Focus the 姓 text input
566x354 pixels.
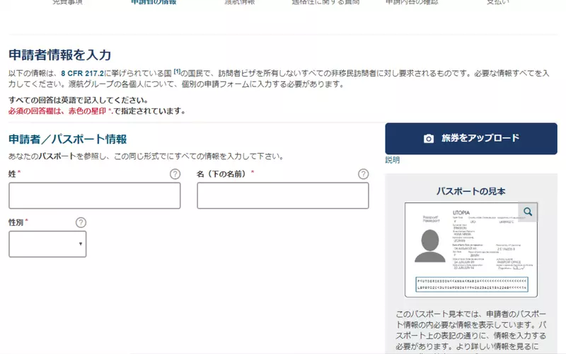tap(95, 195)
